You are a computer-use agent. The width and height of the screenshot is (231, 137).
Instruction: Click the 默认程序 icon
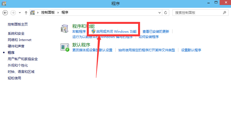click(x=65, y=47)
